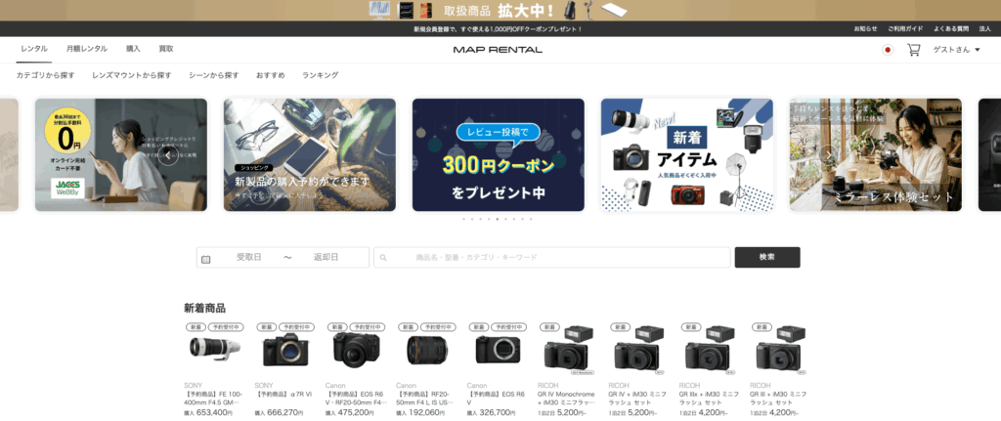Open the shopping cart icon
Screen dimensions: 1001x421
914,50
